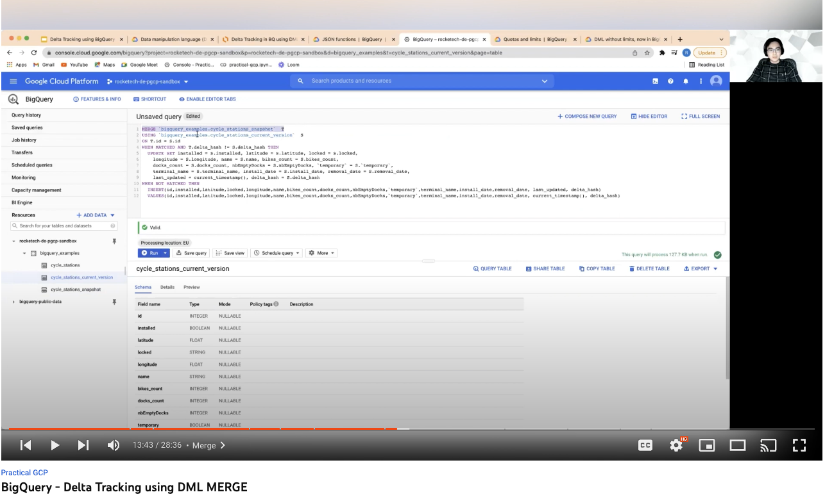
Task: Collapse the rocketech-de-pgcp-sandbox project tree
Action: 14,241
